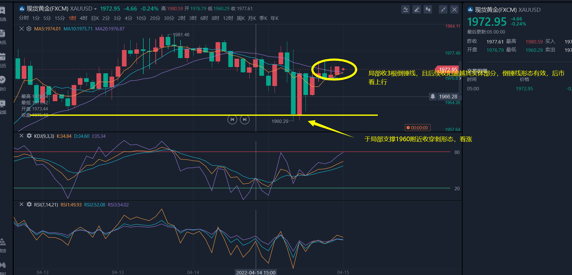This screenshot has height=275, width=572.
Task: Click the 00:00:00 countdown timer badge
Action: [x=417, y=128]
